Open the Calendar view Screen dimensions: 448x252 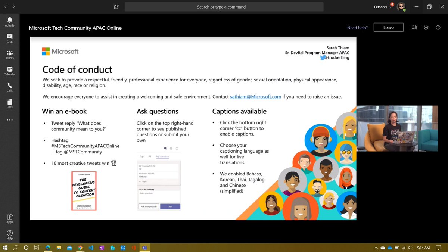(x=10, y=71)
